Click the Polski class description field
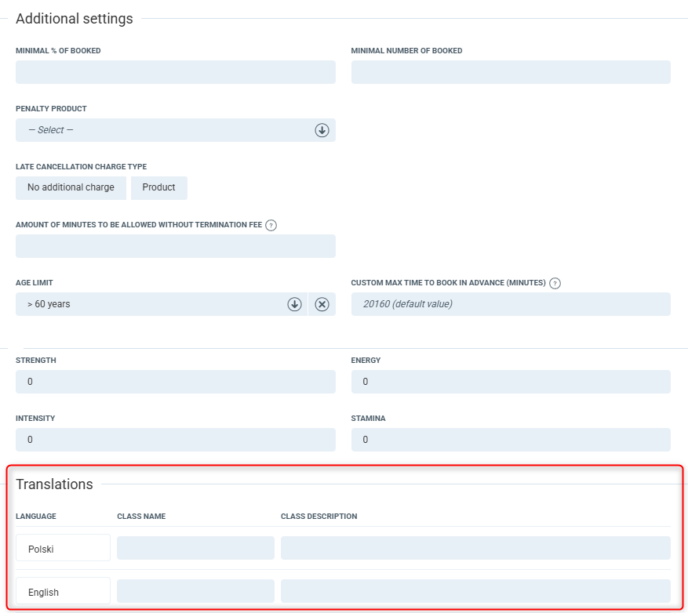Screen dimensions: 688x613 475,548
